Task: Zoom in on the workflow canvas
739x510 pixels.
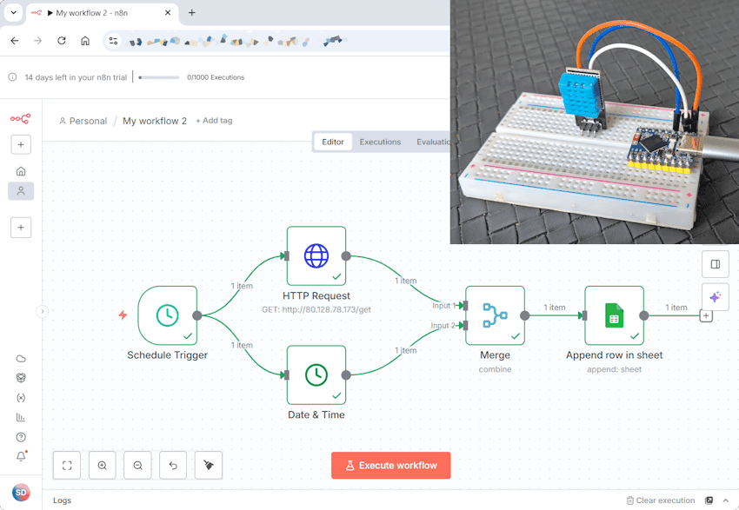Action: pos(103,466)
